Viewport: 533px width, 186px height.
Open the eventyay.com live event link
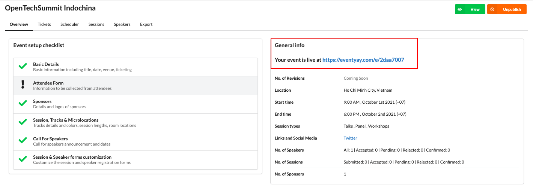tap(363, 60)
